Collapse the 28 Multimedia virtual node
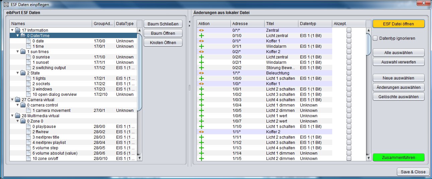 (13, 116)
